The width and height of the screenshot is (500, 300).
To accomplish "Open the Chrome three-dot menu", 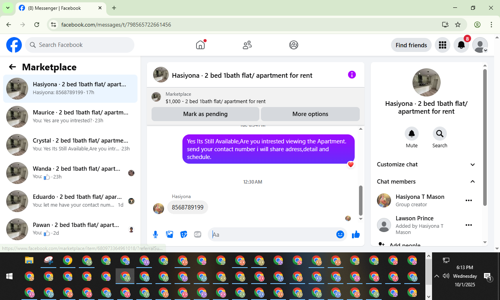I will coord(491,25).
